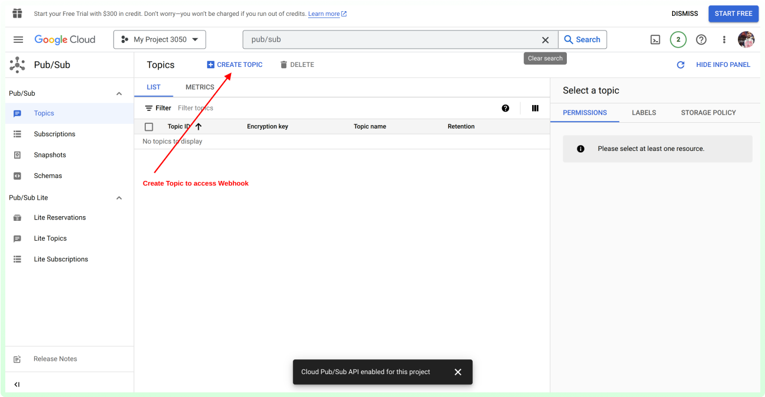Image resolution: width=765 pixels, height=397 pixels.
Task: Click the refresh icon beside Hide Info Panel
Action: tap(680, 65)
